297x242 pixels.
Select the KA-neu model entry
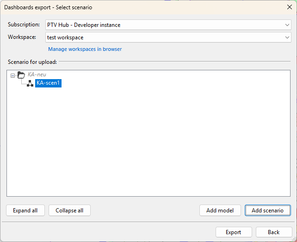[x=37, y=74]
